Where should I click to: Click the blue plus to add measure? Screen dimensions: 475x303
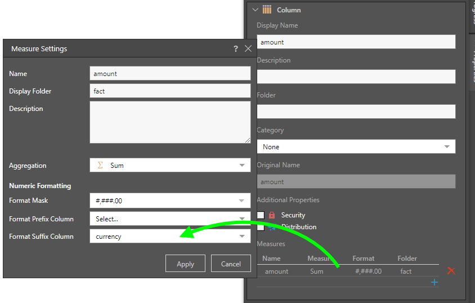point(434,283)
